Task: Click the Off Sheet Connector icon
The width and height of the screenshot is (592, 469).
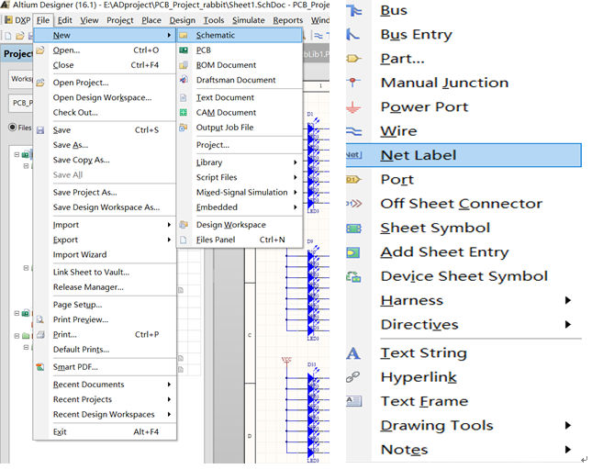Action: [354, 204]
